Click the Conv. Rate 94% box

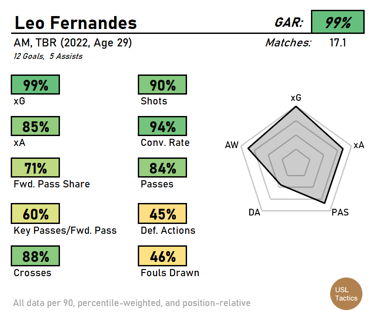click(x=162, y=127)
